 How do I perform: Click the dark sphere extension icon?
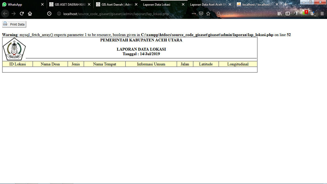[x=295, y=14]
